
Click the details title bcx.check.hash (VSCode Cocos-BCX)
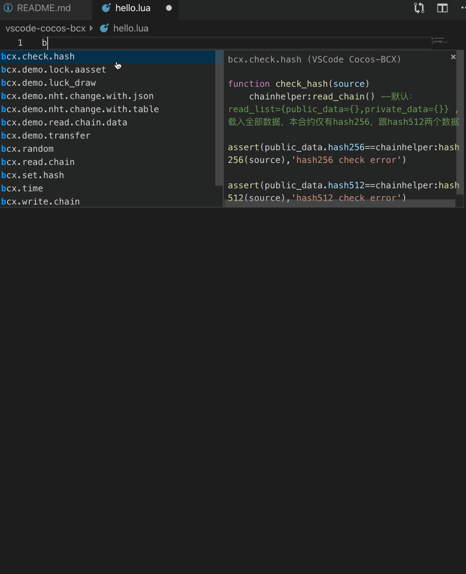point(315,59)
